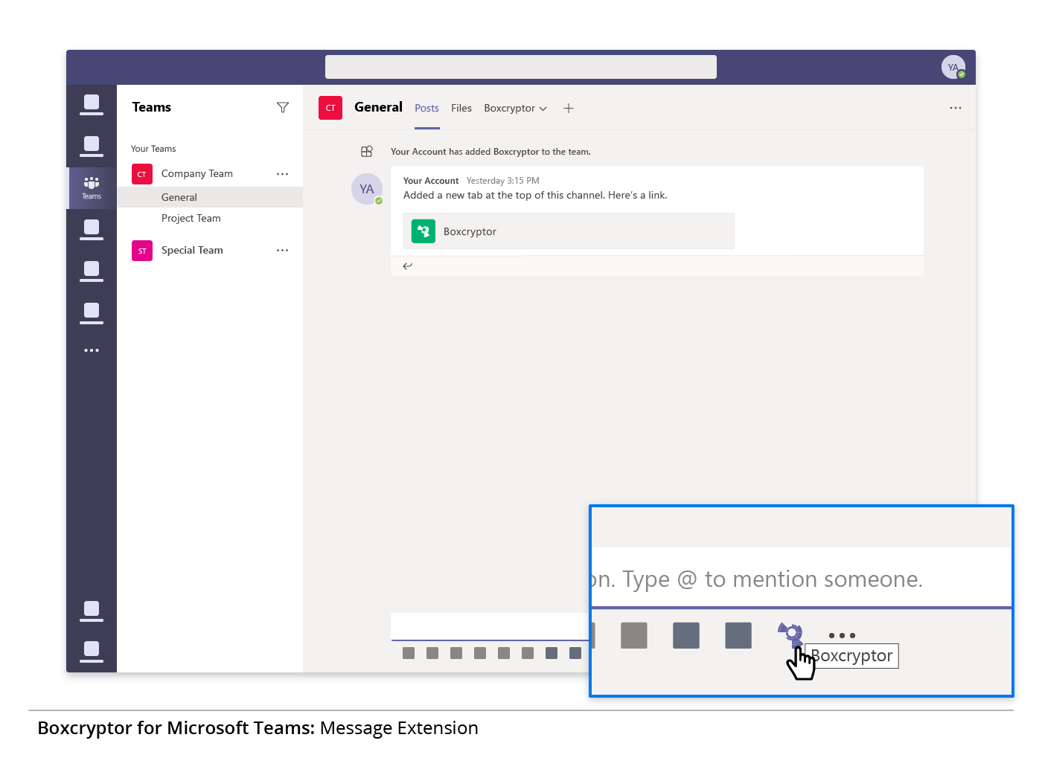The image size is (1042, 781).
Task: Switch to the Posts tab
Action: pyautogui.click(x=427, y=109)
